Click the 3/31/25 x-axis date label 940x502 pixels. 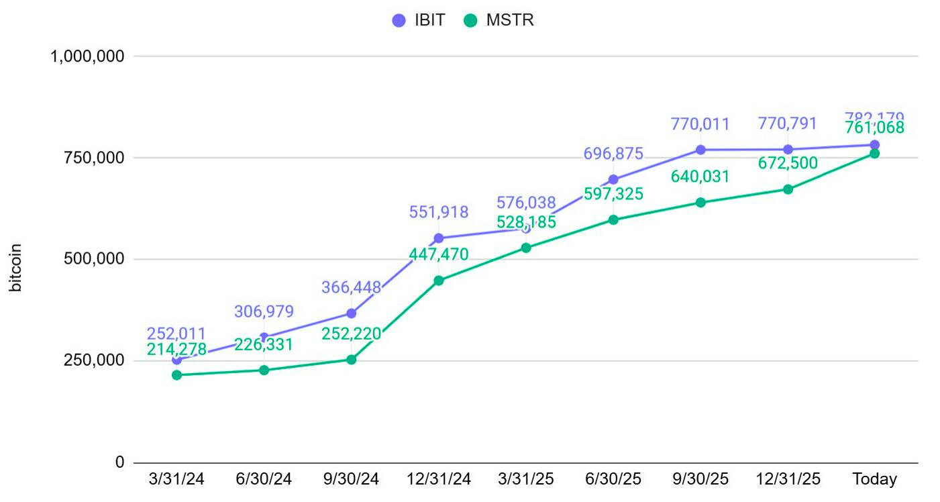526,479
